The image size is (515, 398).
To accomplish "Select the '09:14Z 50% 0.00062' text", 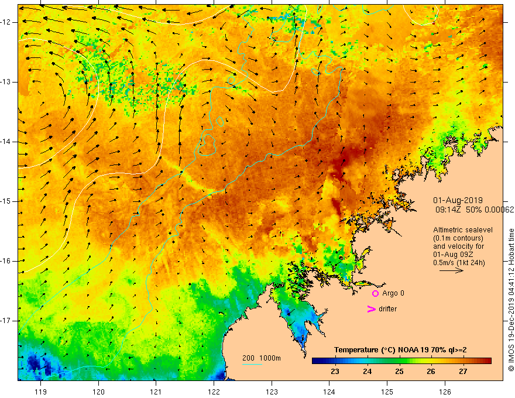I will pos(475,210).
